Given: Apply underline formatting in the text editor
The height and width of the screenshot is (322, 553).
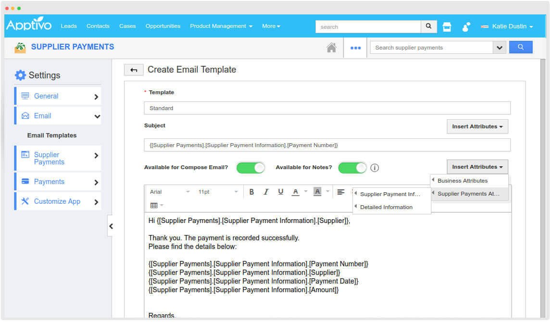Looking at the screenshot, I should (x=280, y=191).
